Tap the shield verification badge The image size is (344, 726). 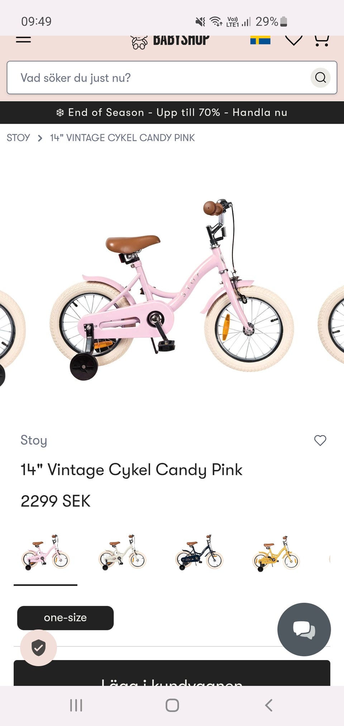pos(38,648)
